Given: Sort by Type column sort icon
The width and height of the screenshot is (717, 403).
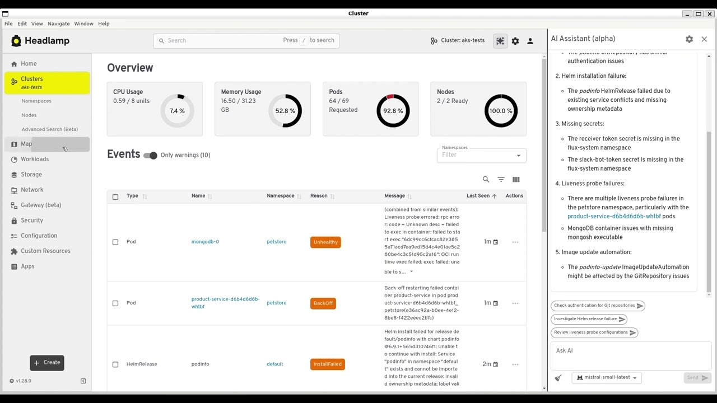Looking at the screenshot, I should tap(145, 196).
